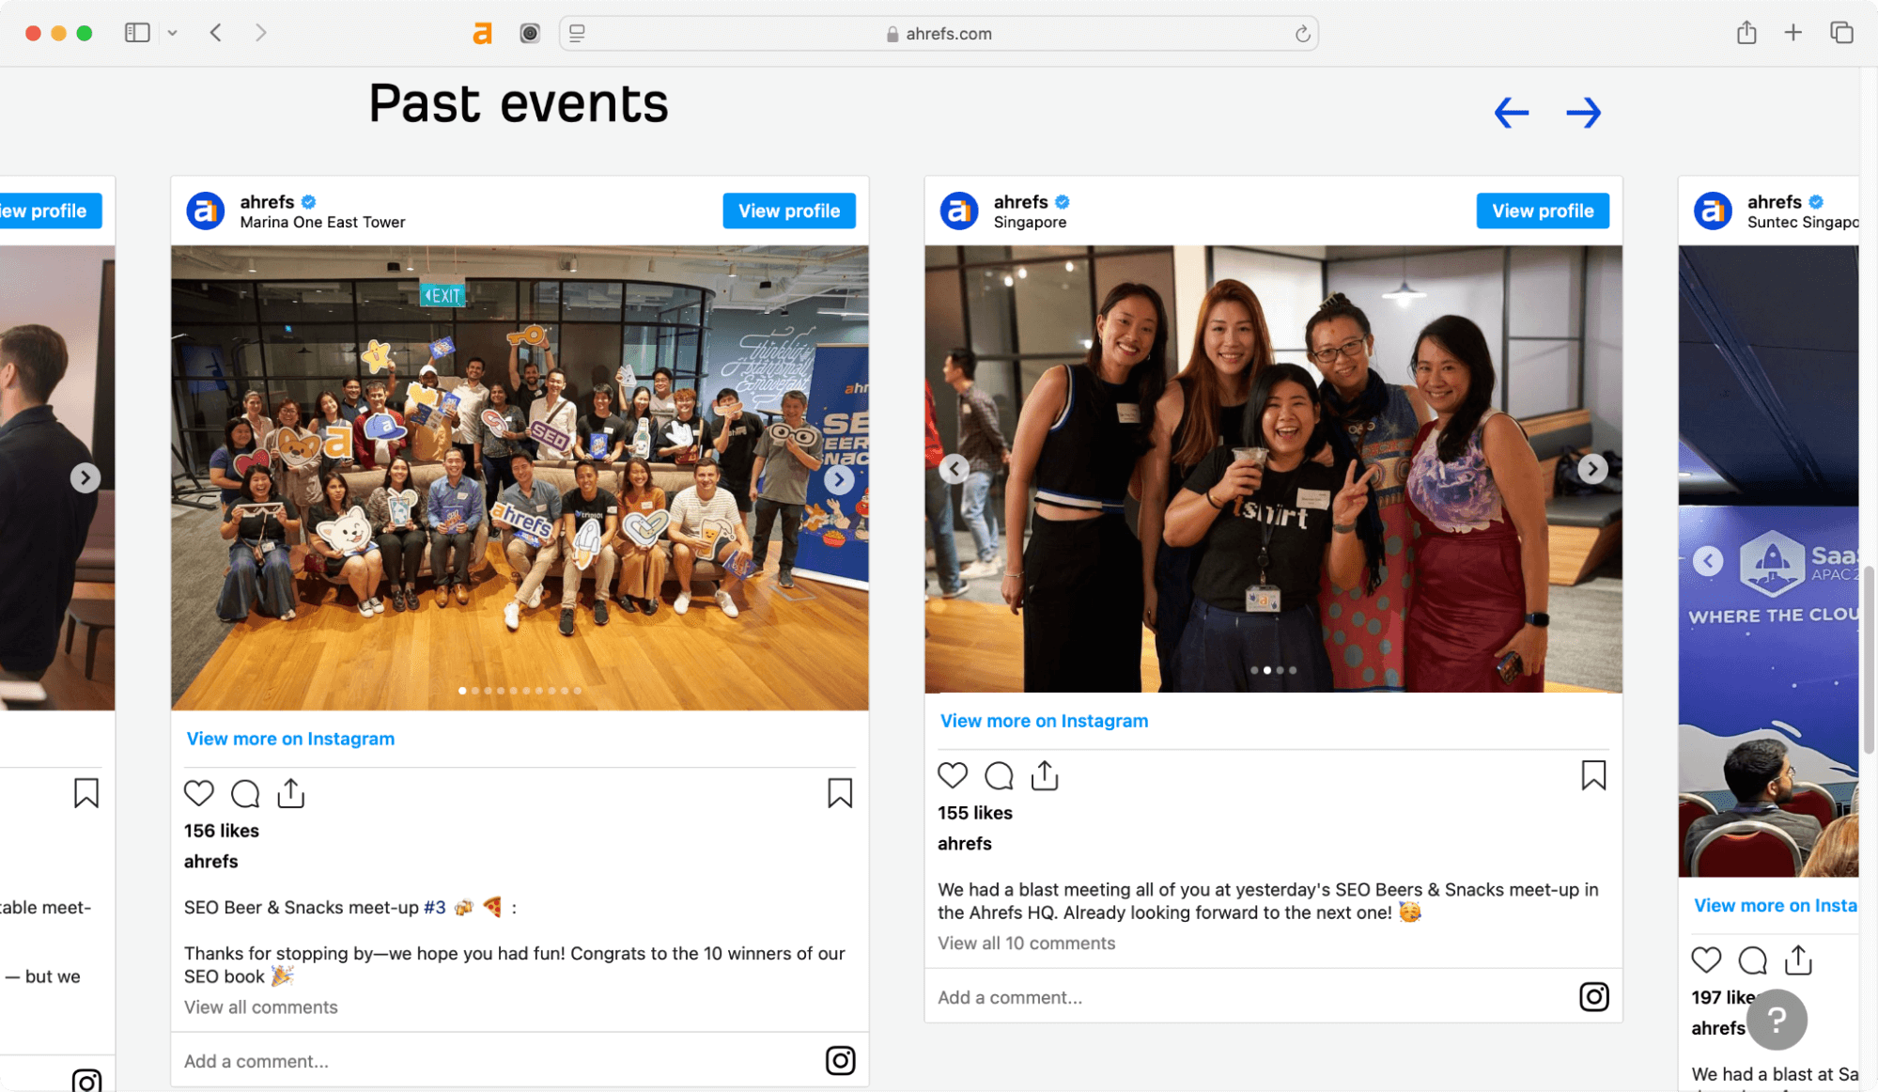Click the Instagram logo in Singapore post

point(1593,996)
